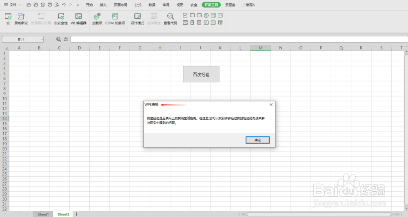408x217 pixels.
Task: Open the 宏 (Macros) dialog
Action: point(8,19)
